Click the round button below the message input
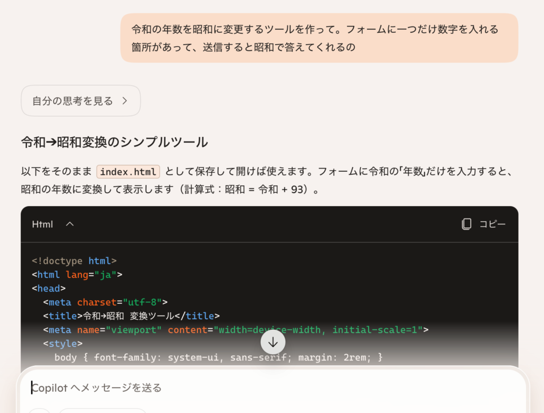Screen dimensions: 544x413 pyautogui.click(x=39, y=410)
